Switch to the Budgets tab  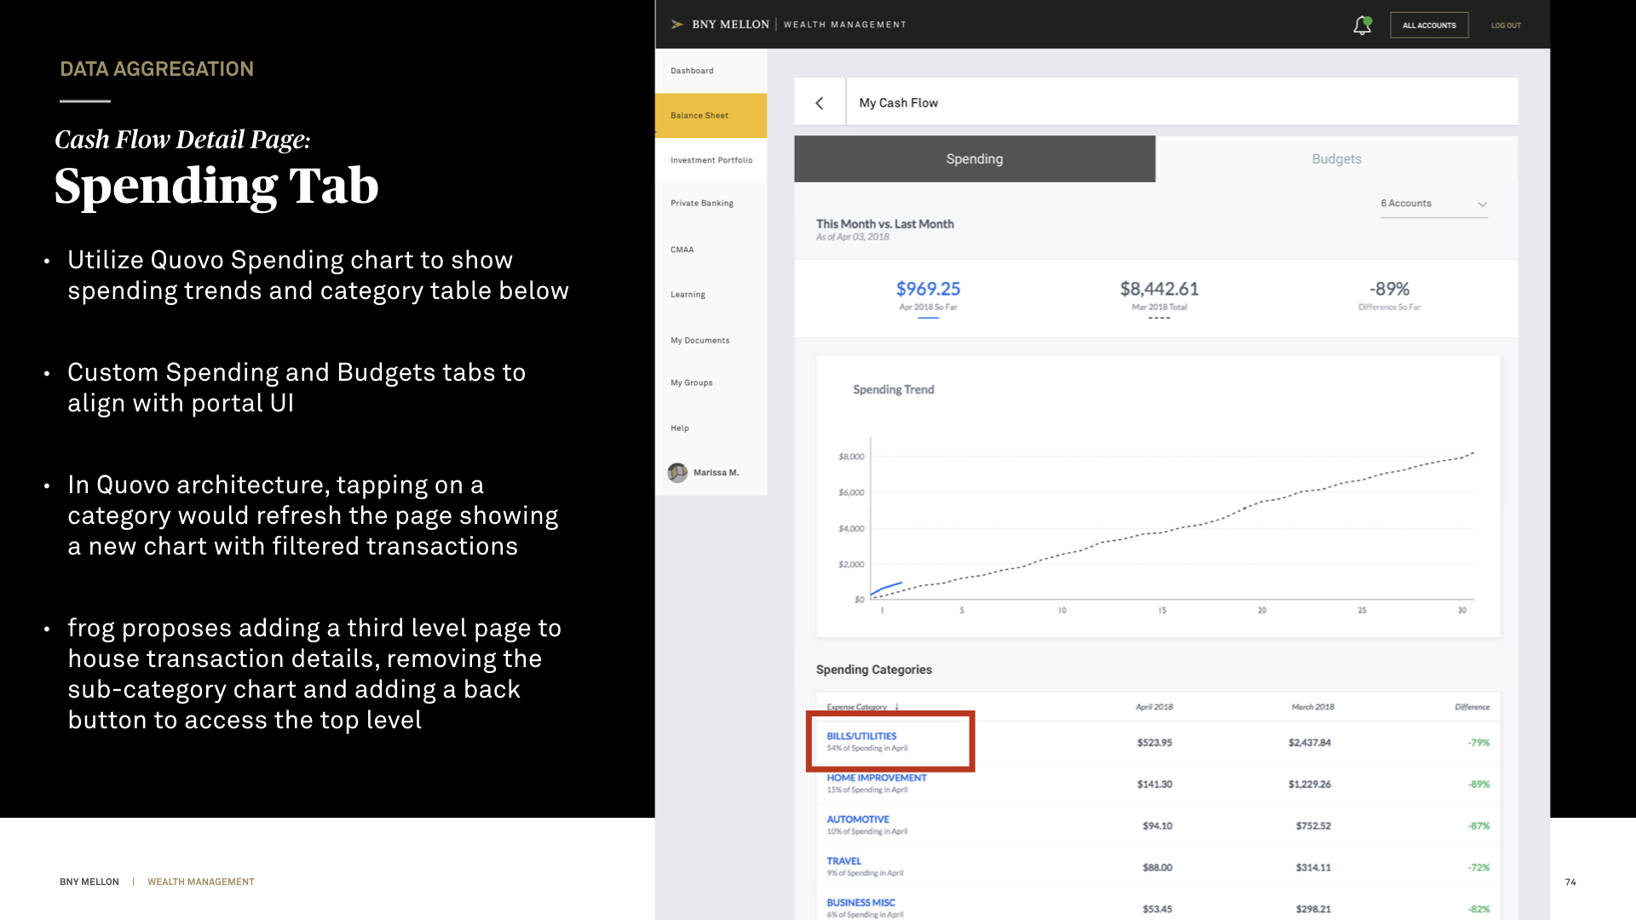point(1336,159)
